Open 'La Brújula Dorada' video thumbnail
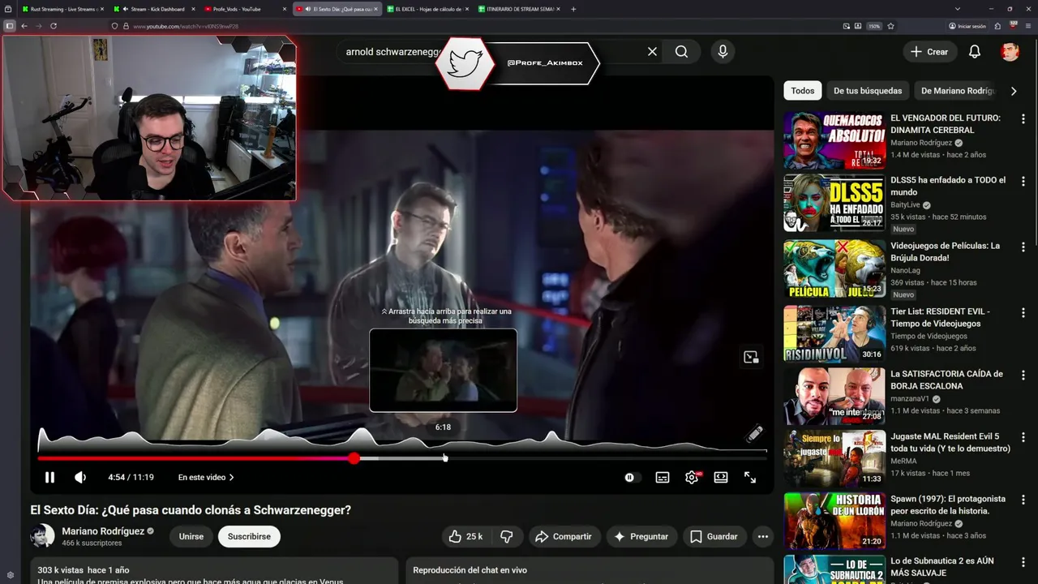 834,268
